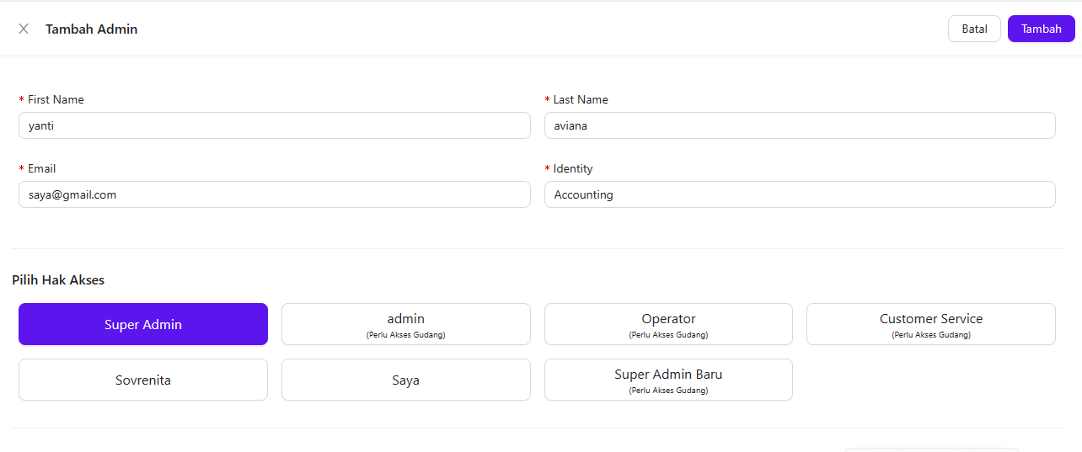Select the Customer Service role option
The height and width of the screenshot is (452, 1082).
click(x=930, y=324)
